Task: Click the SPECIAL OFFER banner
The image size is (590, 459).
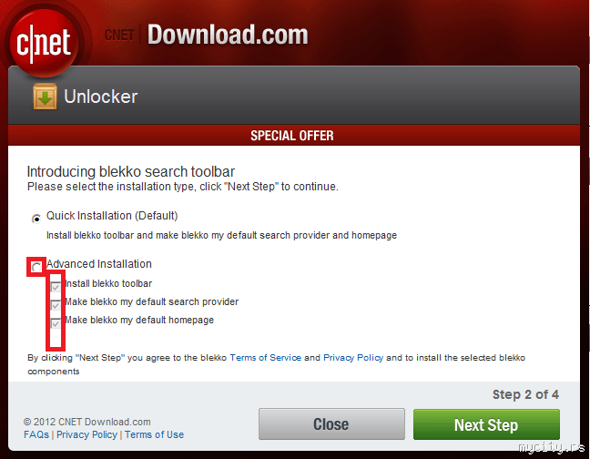Action: coord(294,136)
